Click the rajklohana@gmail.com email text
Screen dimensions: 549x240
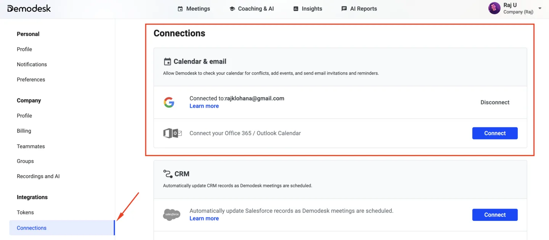click(x=255, y=98)
